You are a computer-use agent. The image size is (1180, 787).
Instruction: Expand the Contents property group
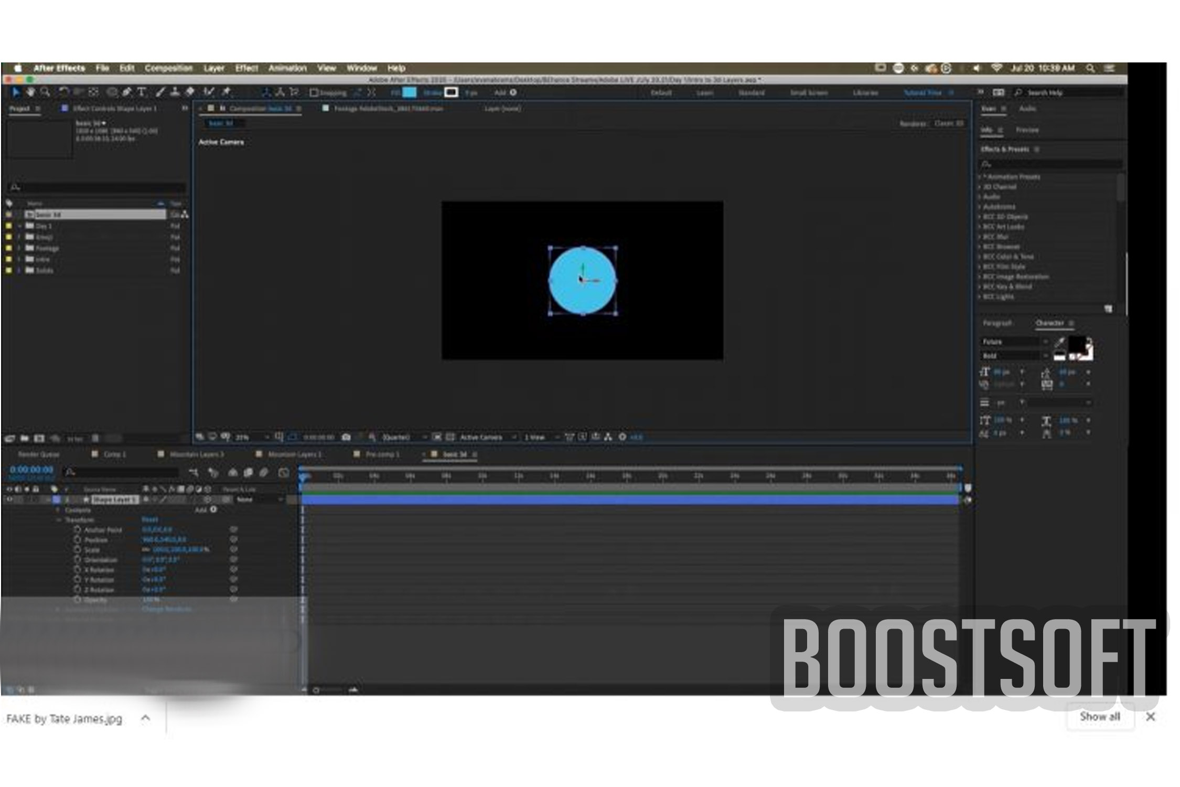click(58, 510)
